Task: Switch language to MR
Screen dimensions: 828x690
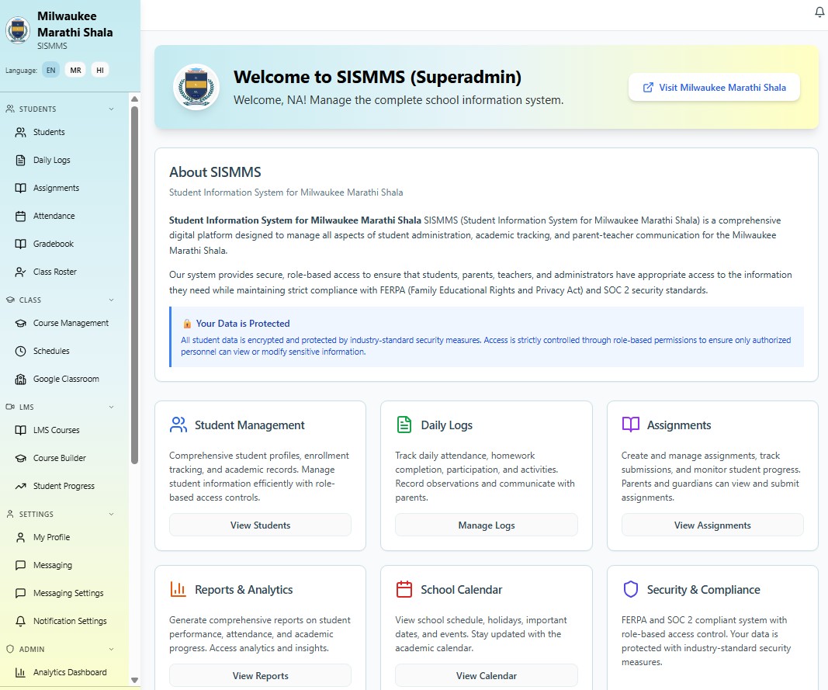Action: (75, 70)
